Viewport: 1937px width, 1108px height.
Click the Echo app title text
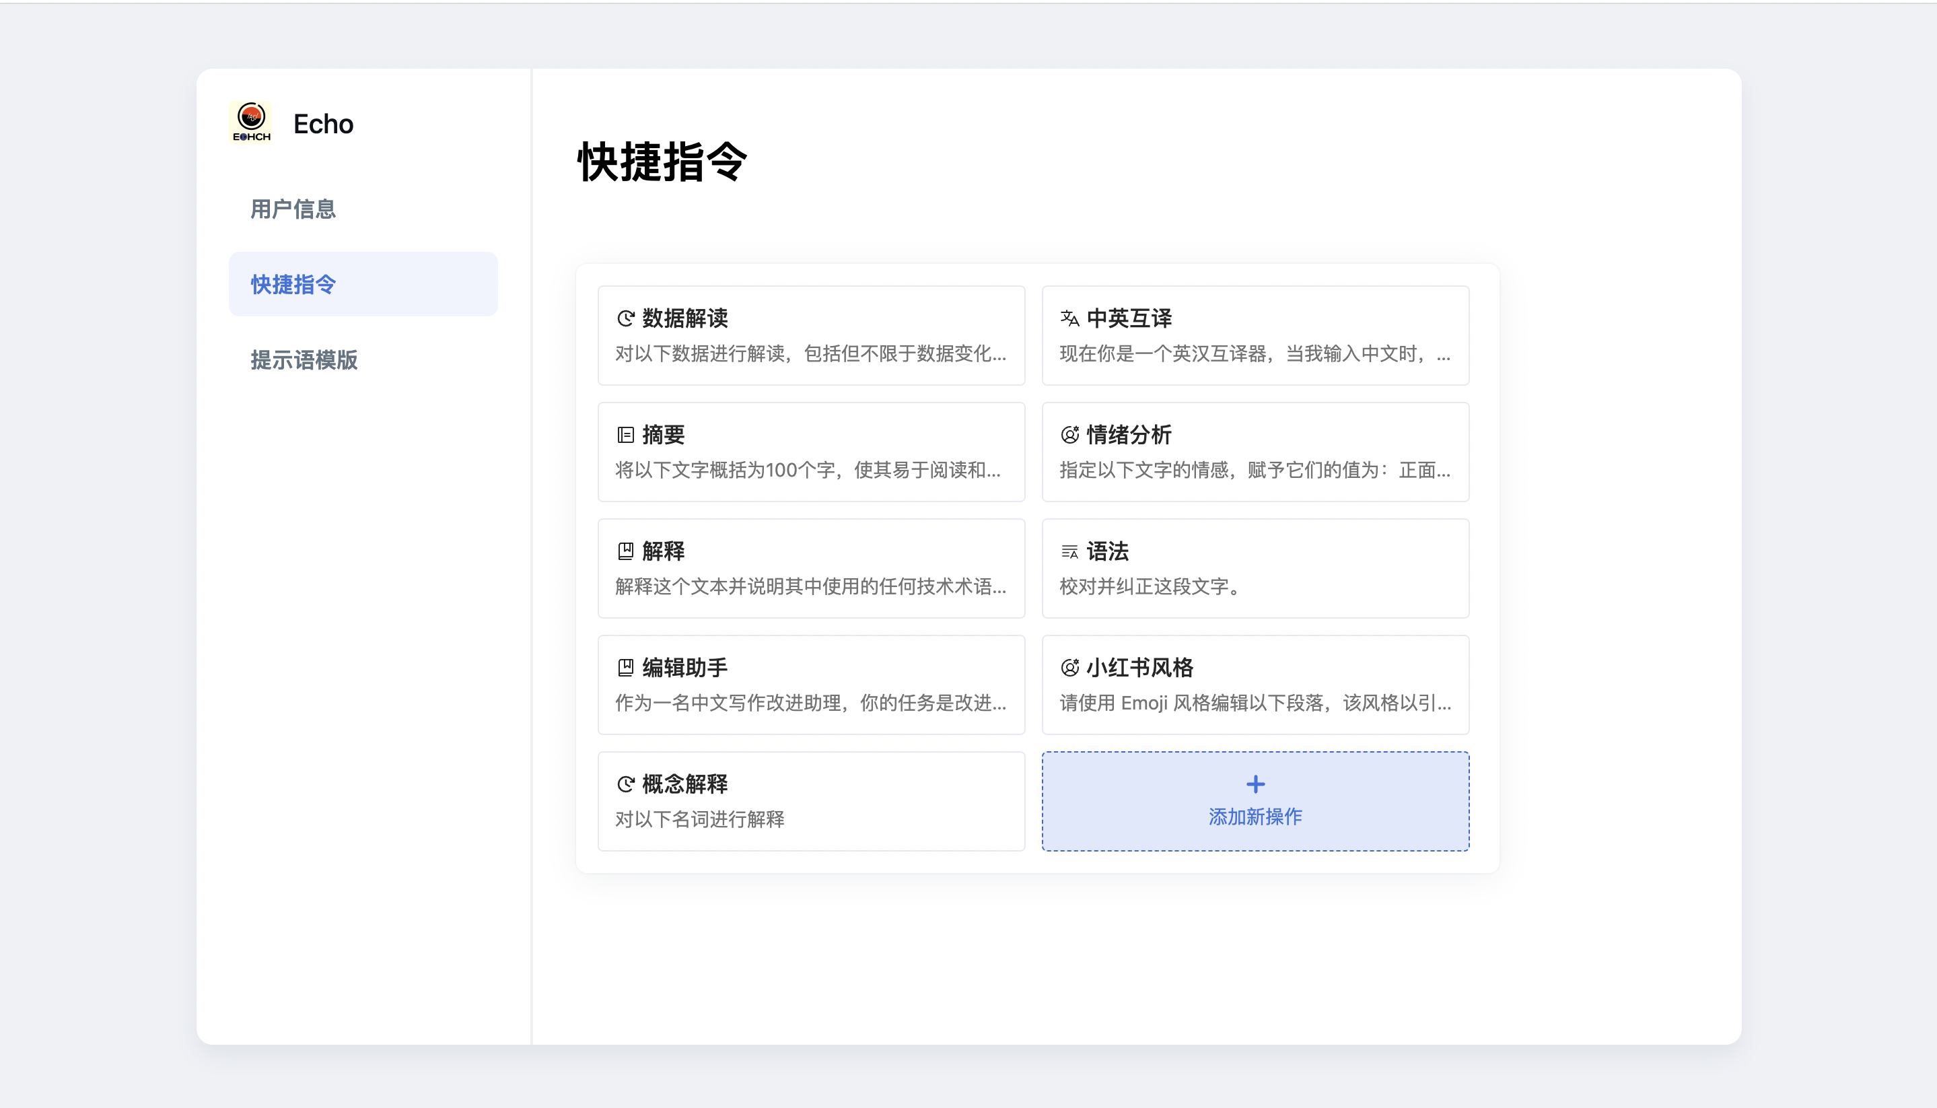coord(323,124)
